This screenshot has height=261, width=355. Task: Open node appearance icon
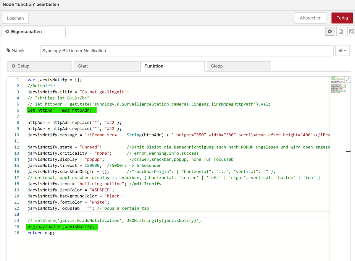point(351,31)
